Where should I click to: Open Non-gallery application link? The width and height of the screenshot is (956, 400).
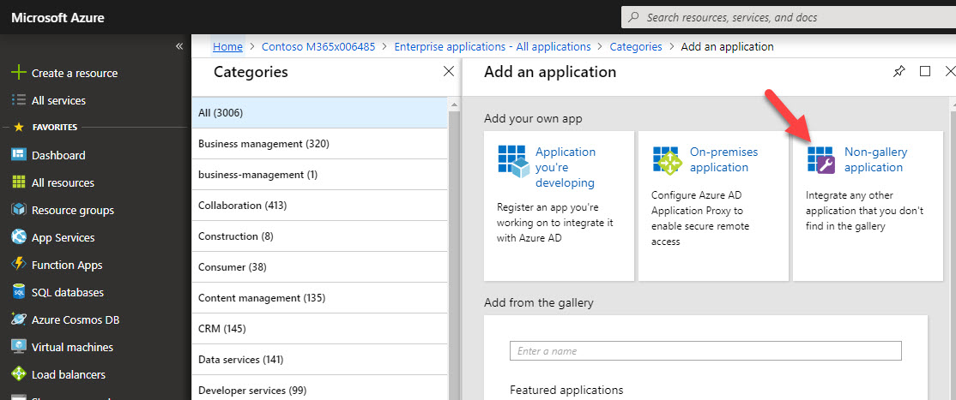point(875,159)
